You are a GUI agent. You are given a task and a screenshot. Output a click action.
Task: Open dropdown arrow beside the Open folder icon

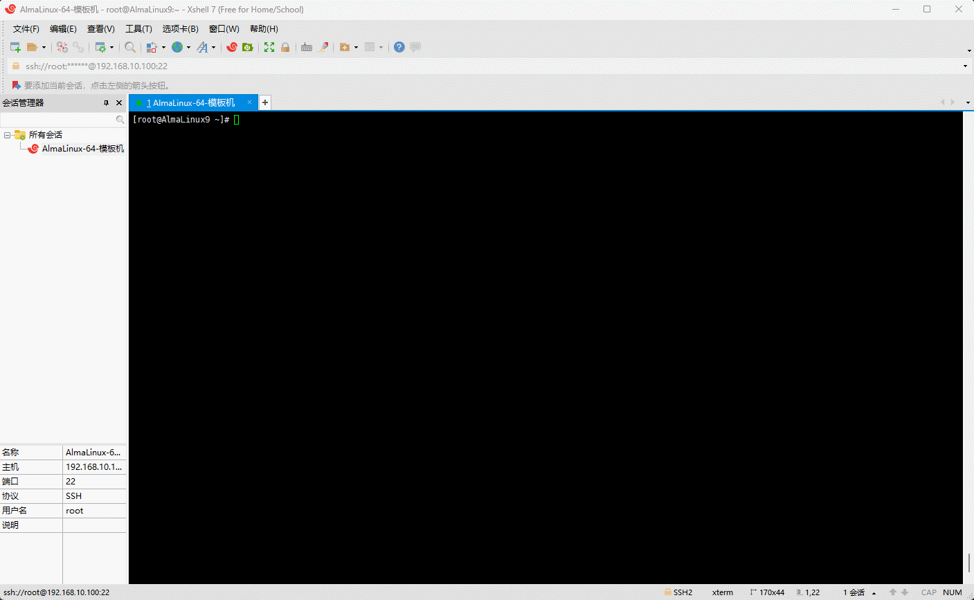tap(44, 48)
